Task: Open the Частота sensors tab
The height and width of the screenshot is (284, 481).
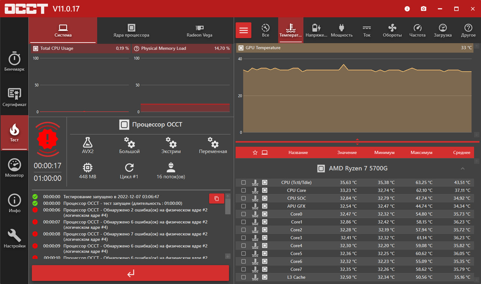Action: coord(417,30)
